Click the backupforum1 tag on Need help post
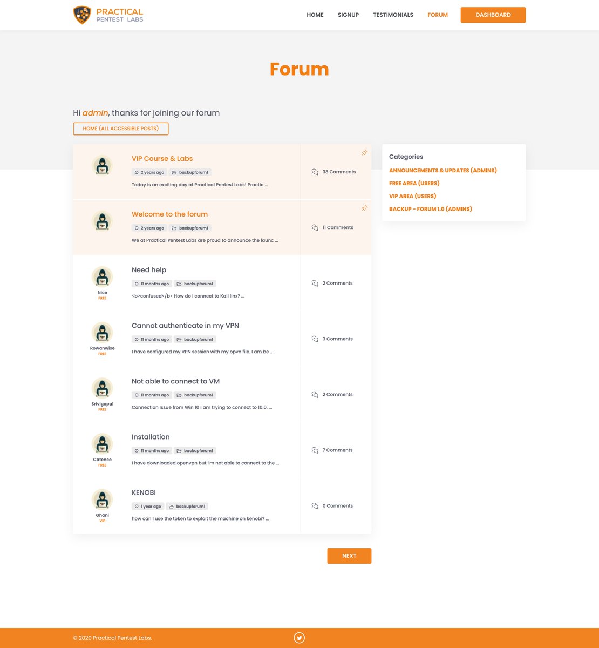 [x=194, y=283]
